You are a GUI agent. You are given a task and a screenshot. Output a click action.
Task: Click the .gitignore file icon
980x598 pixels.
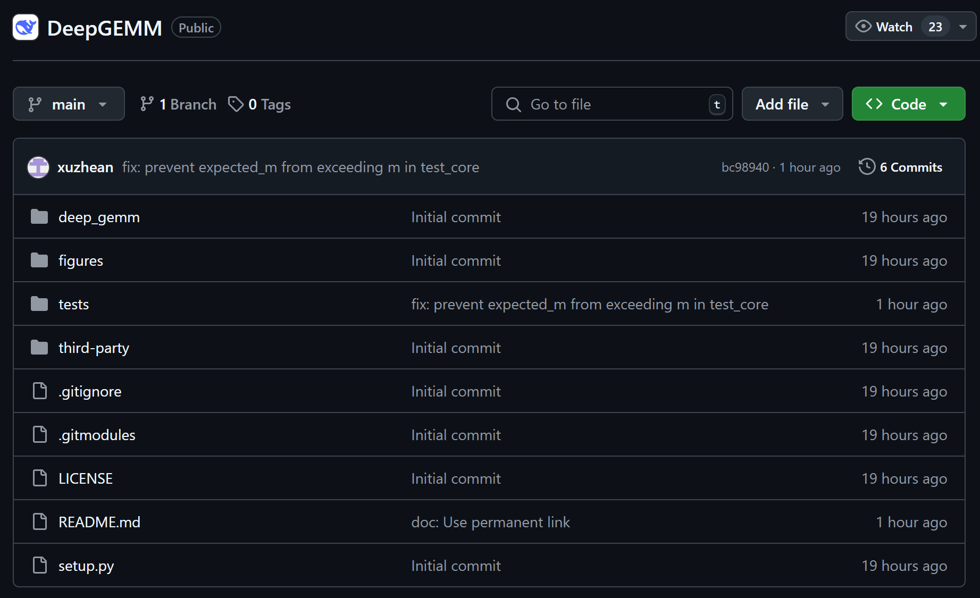coord(40,391)
